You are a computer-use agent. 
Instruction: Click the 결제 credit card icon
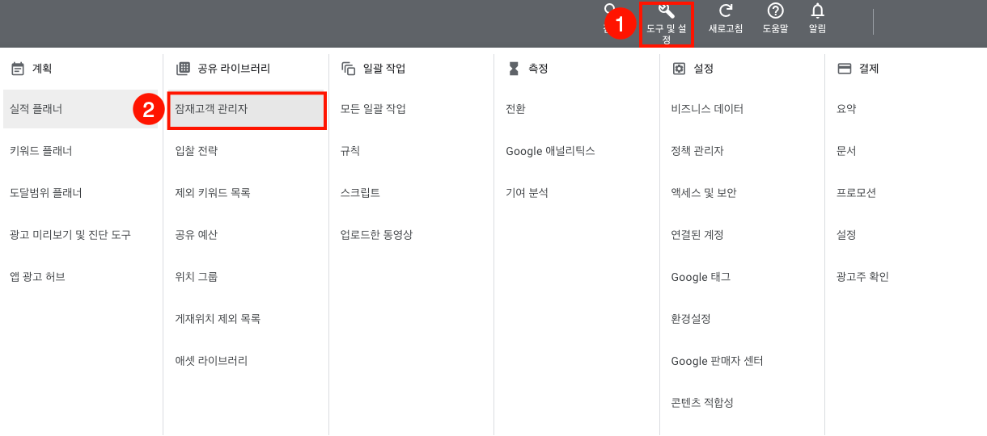(x=844, y=69)
